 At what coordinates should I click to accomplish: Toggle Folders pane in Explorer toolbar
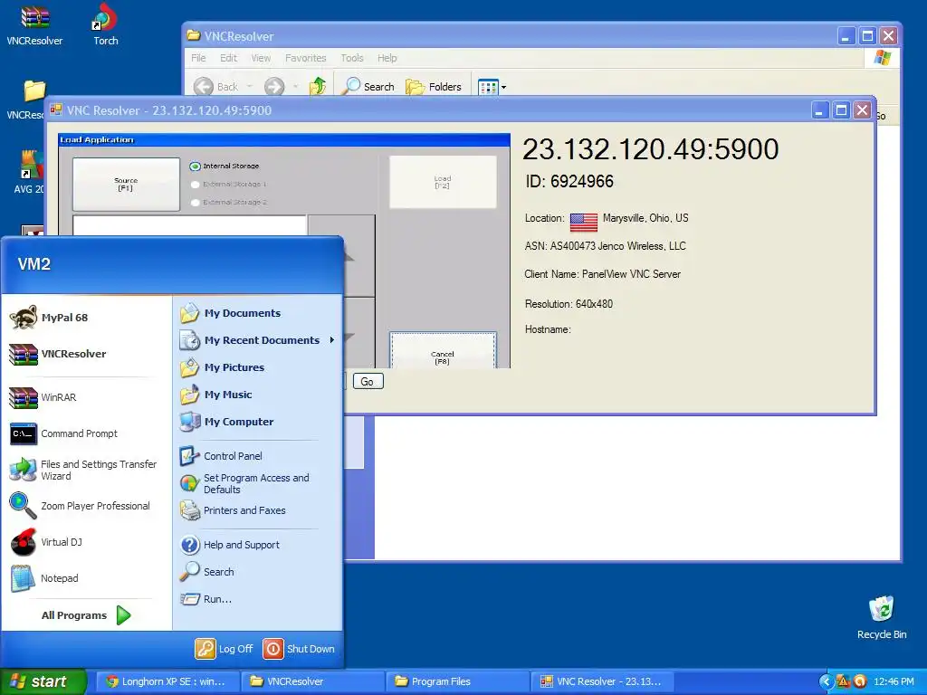click(x=434, y=87)
